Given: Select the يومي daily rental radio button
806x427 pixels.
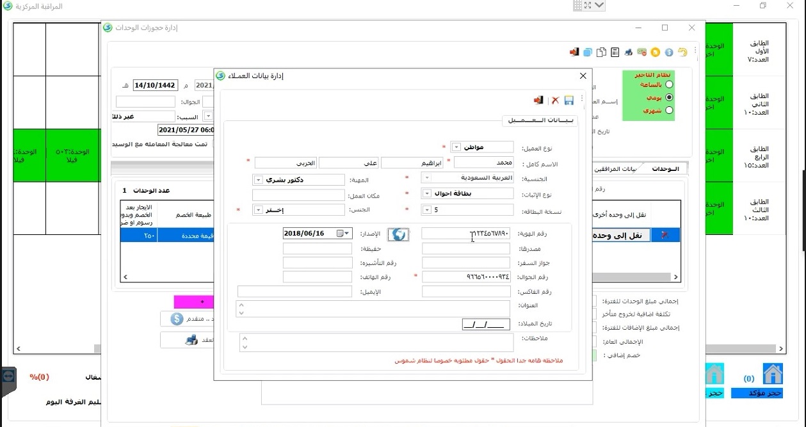Looking at the screenshot, I should (670, 97).
